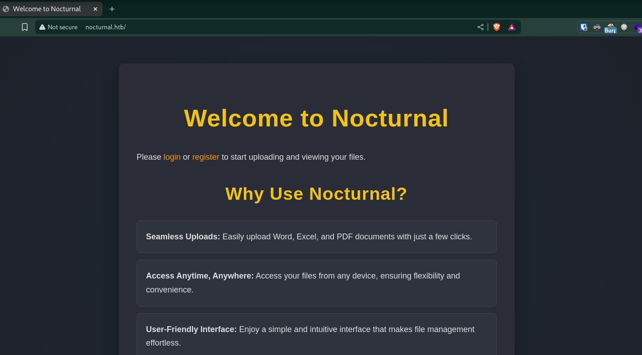The width and height of the screenshot is (642, 355).
Task: Click the Why Use Nocturnal? heading
Action: 316,194
